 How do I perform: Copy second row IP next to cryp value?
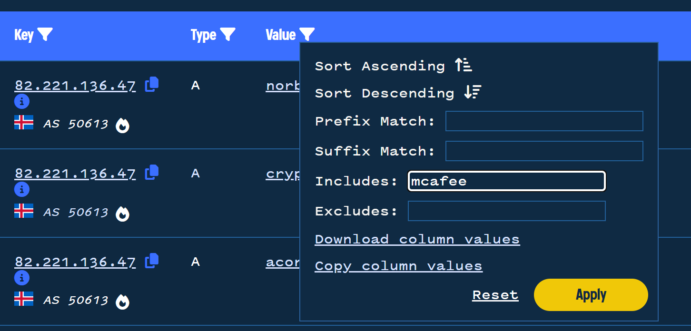(x=152, y=172)
